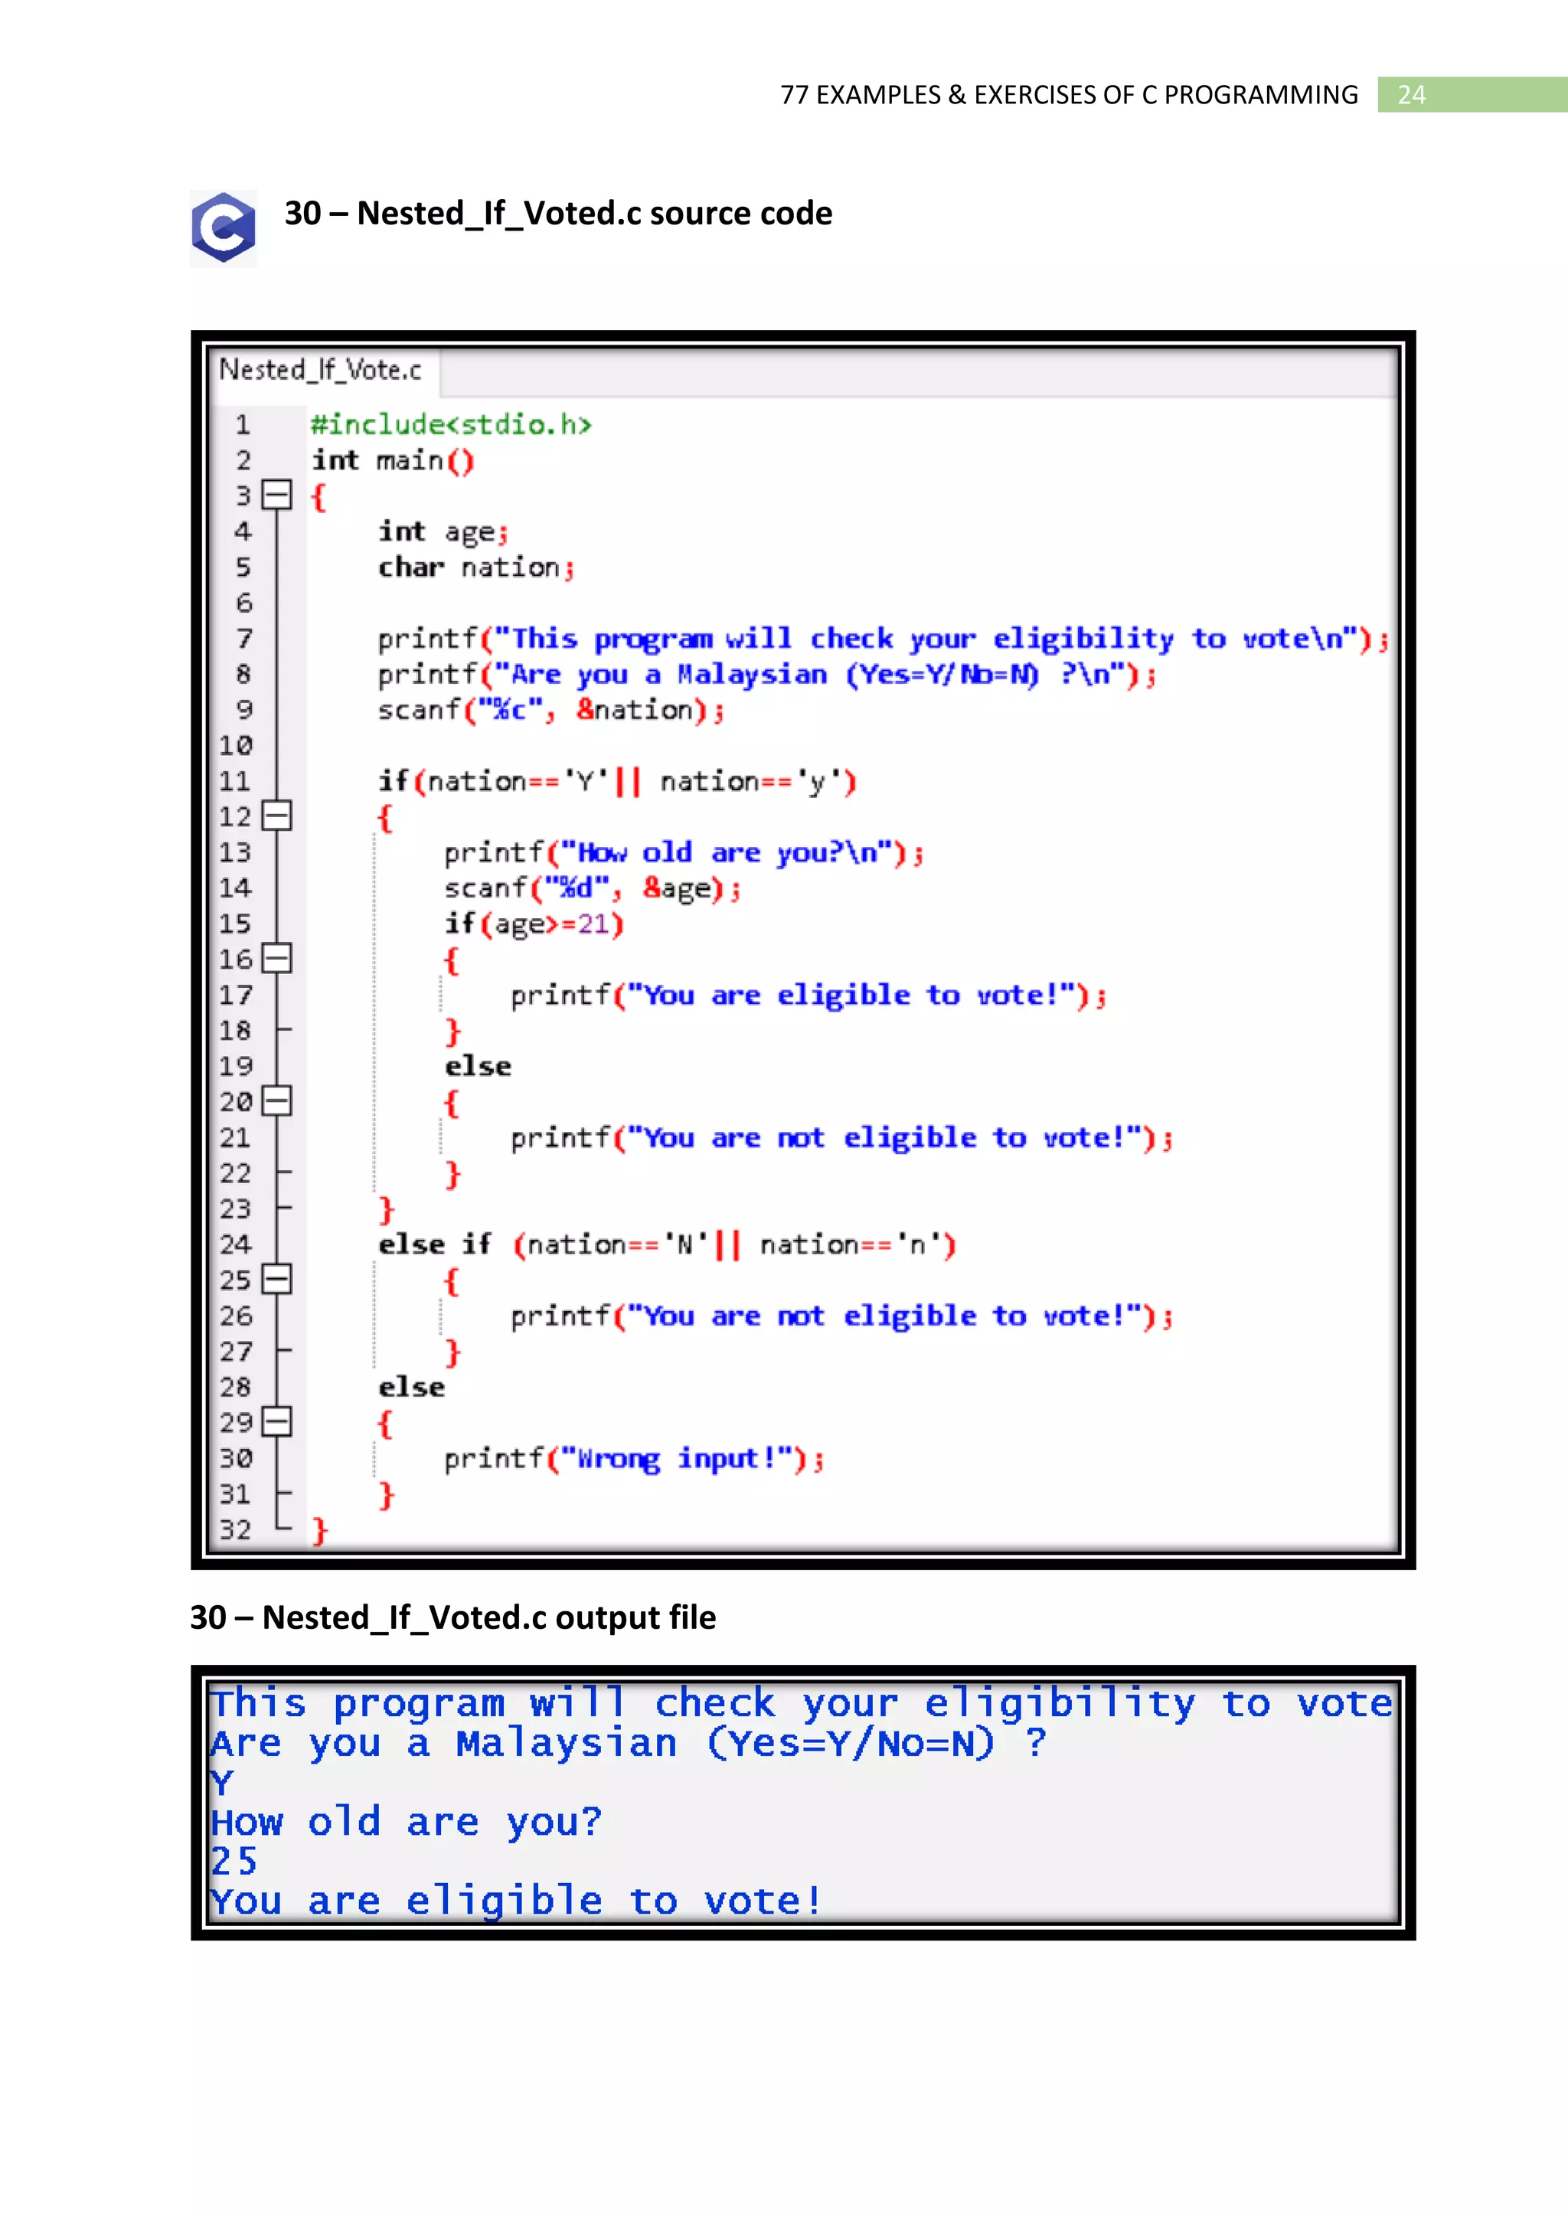This screenshot has width=1568, height=2217.
Task: Click the #include<stdio.h> line
Action: (x=451, y=424)
